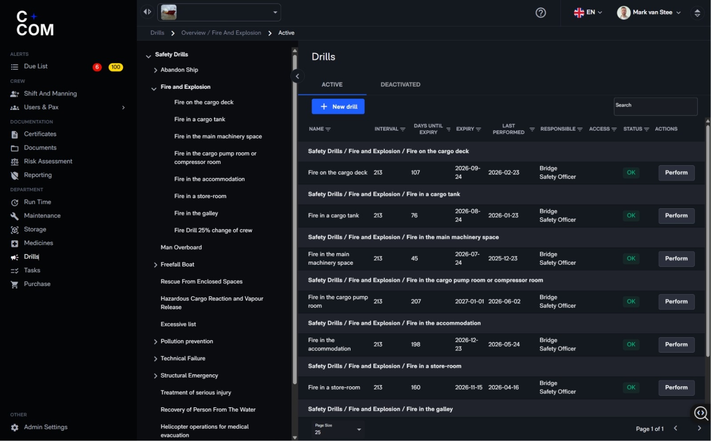
Task: Collapse the Fire and Explosion tree node
Action: click(154, 88)
